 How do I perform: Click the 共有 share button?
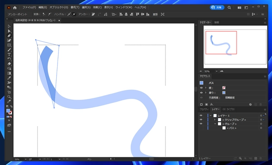tap(217, 7)
